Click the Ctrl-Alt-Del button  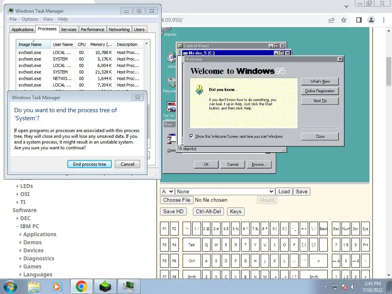coord(208,211)
